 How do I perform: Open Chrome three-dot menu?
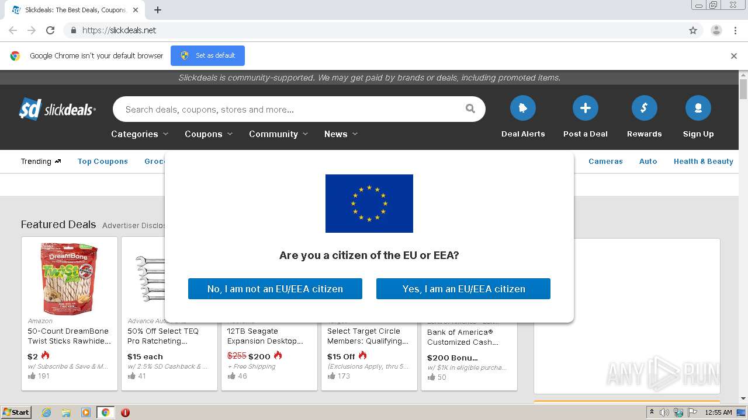click(735, 30)
